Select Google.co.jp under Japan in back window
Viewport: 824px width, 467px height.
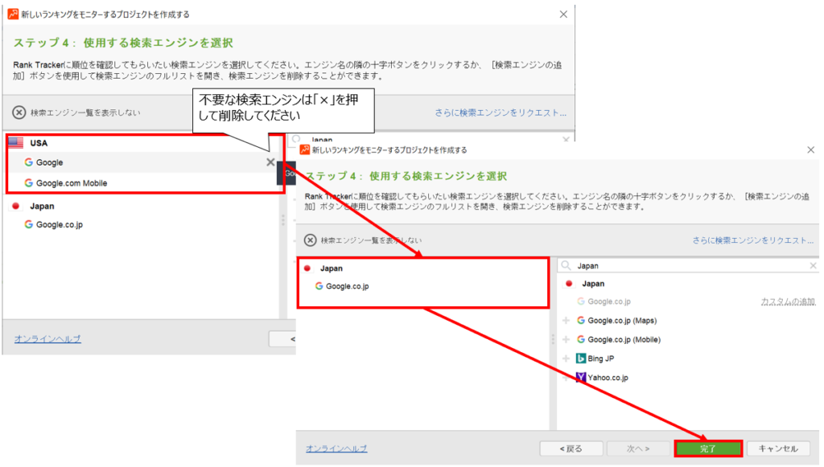pos(54,224)
